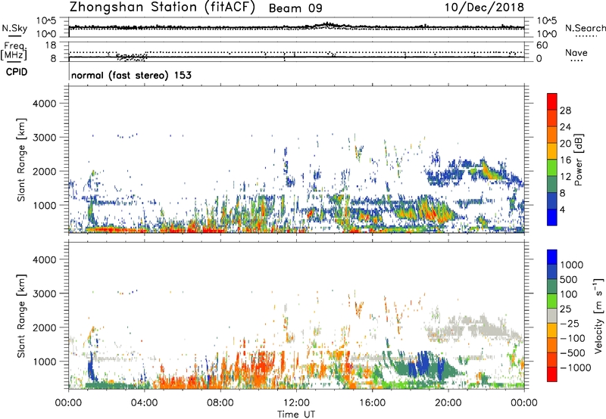Click Slant Range [km] label of power panel
The image size is (606, 419).
pyautogui.click(x=21, y=160)
